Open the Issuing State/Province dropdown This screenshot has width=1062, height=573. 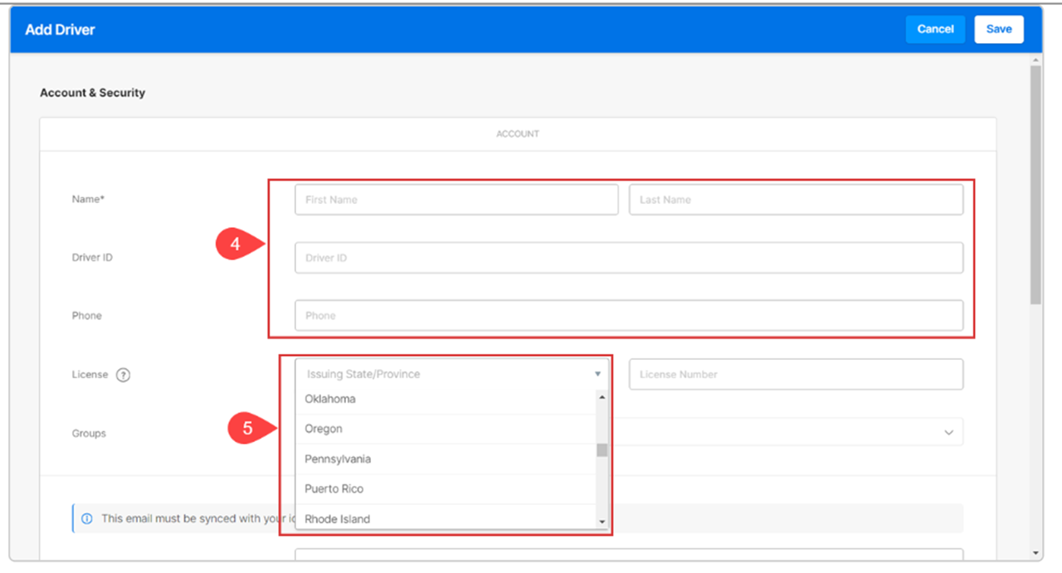point(452,374)
